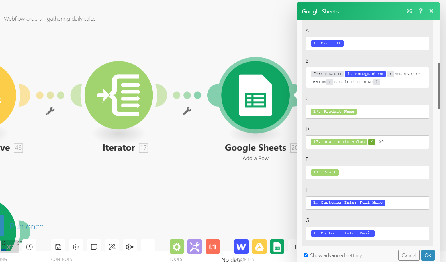Expand the Google Sheets panel fullscreen

(409, 11)
